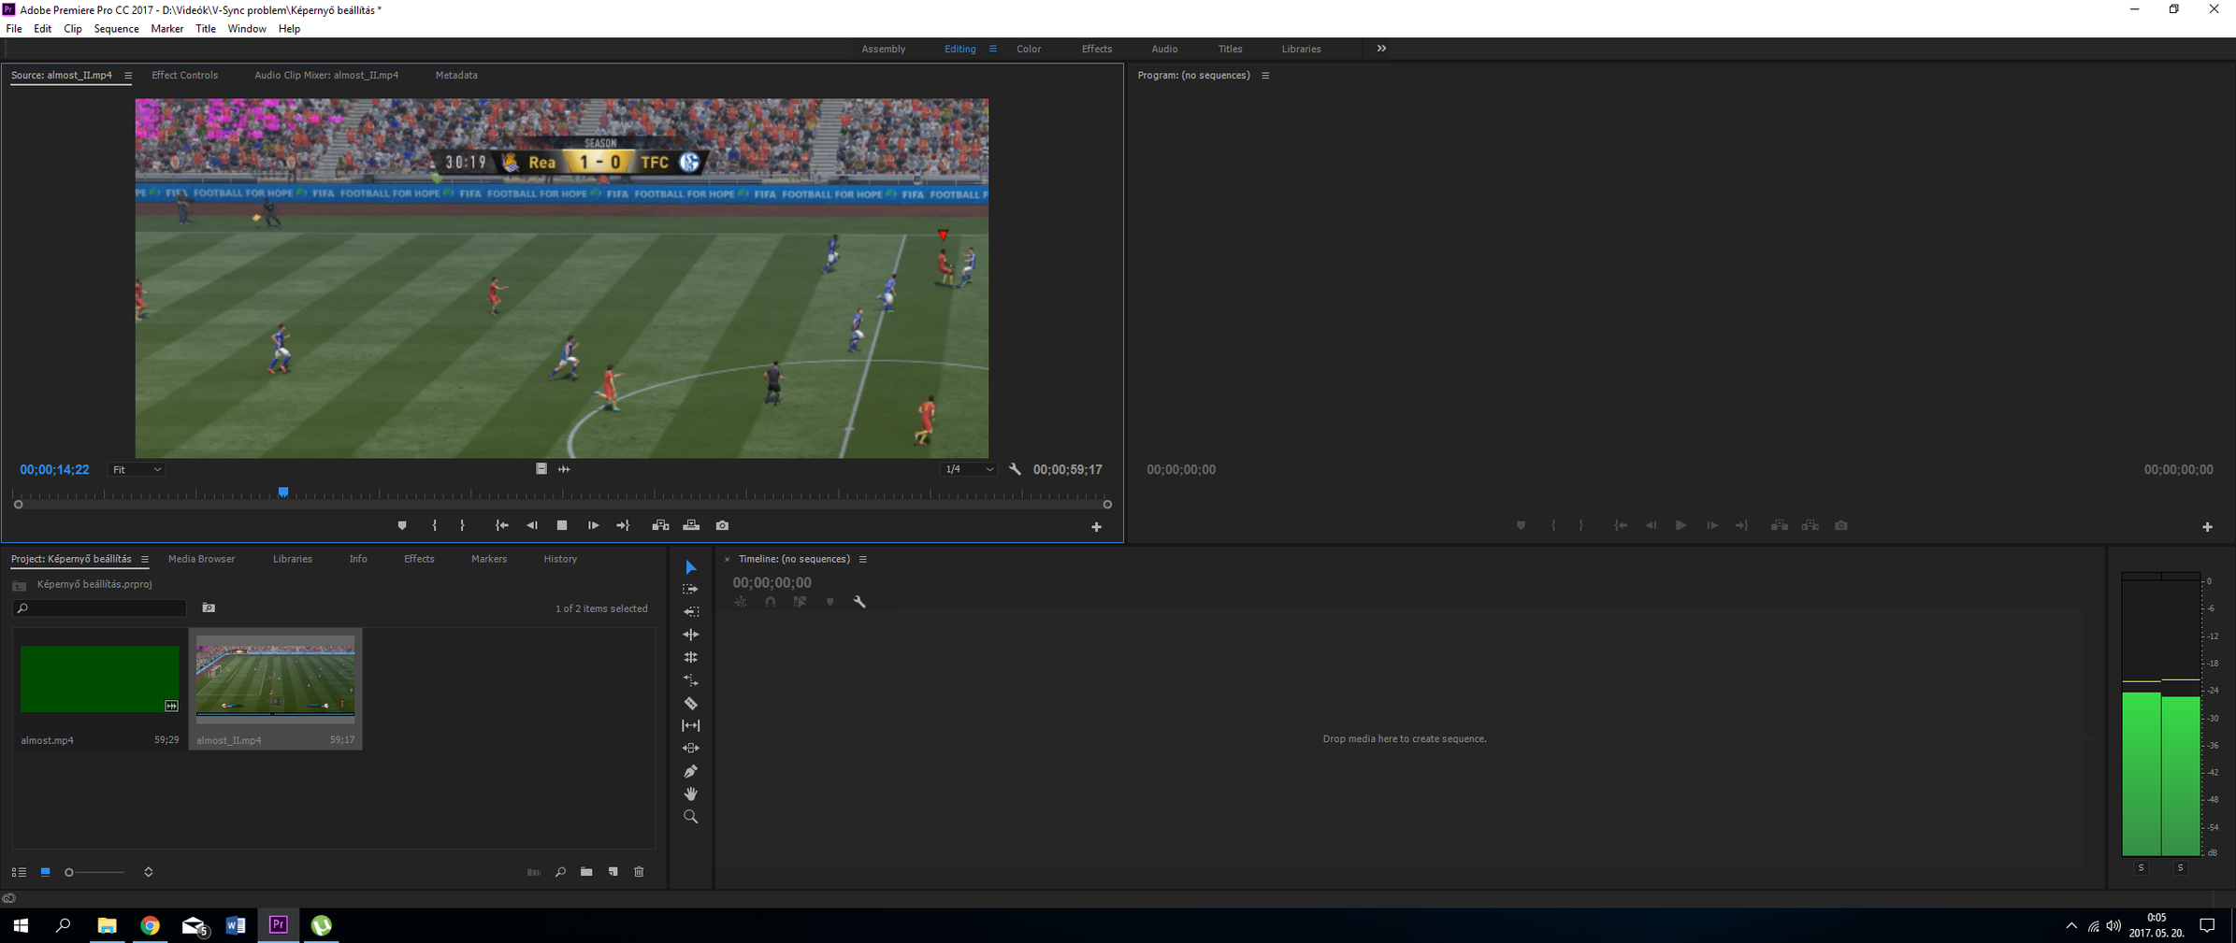Open Project panel hamburger menu
2236x943 pixels.
(144, 559)
